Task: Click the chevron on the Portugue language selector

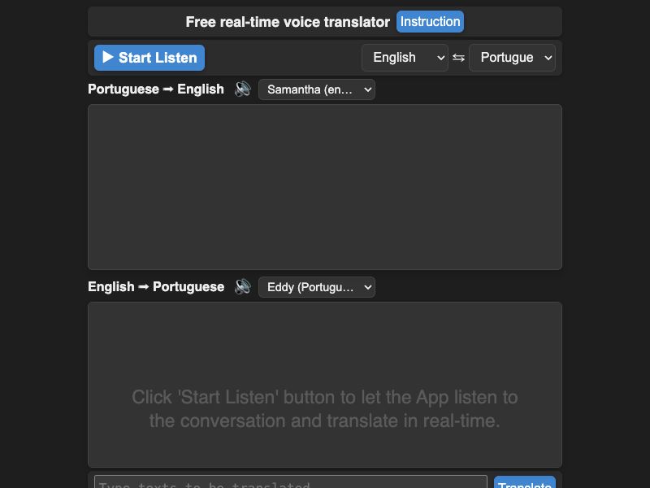Action: pos(549,58)
